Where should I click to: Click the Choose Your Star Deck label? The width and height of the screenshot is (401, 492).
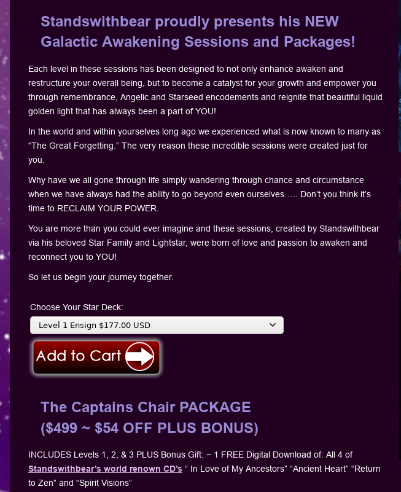tap(77, 307)
